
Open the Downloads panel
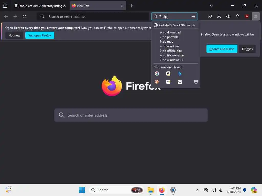pyautogui.click(x=219, y=16)
